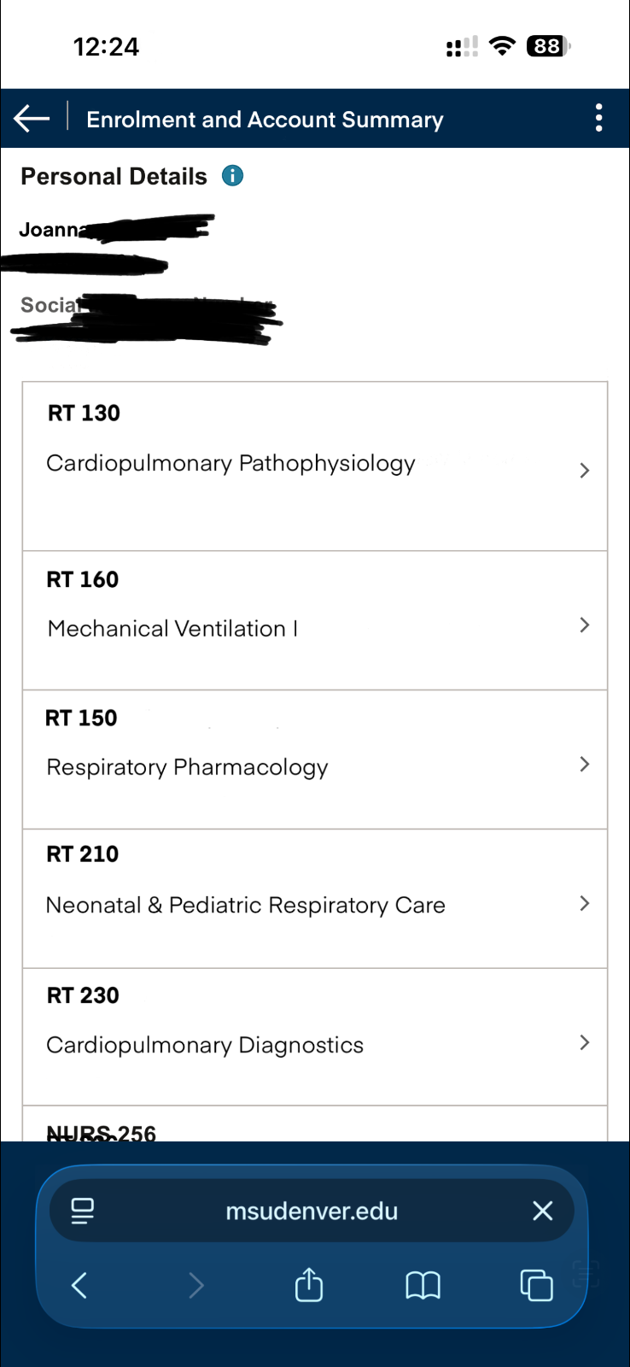Open the three-dot overflow menu
This screenshot has width=630, height=1367.
pyautogui.click(x=599, y=118)
